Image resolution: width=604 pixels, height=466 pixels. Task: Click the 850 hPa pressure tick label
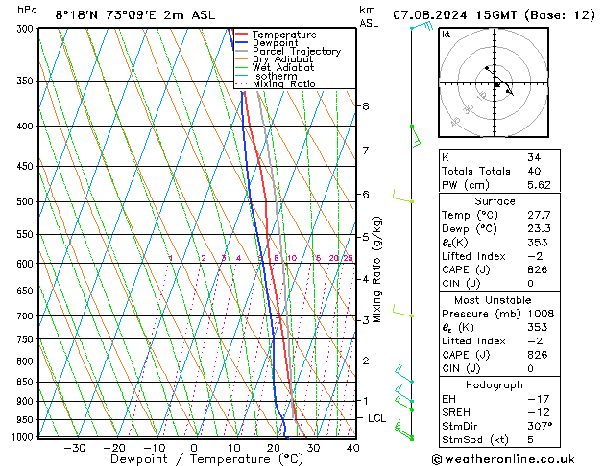click(x=25, y=383)
